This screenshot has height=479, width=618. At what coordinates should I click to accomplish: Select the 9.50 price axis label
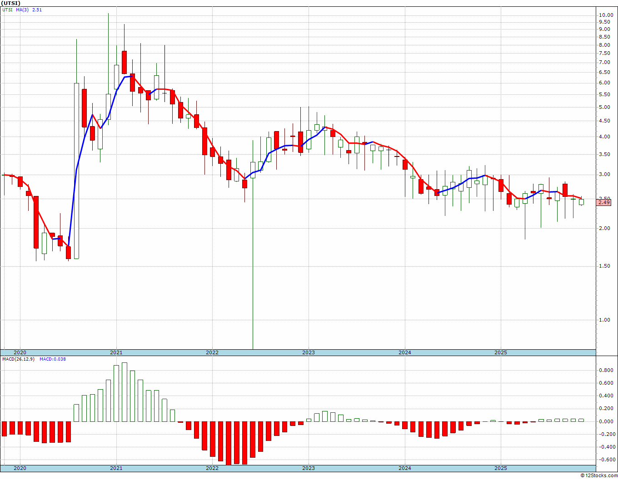point(604,22)
